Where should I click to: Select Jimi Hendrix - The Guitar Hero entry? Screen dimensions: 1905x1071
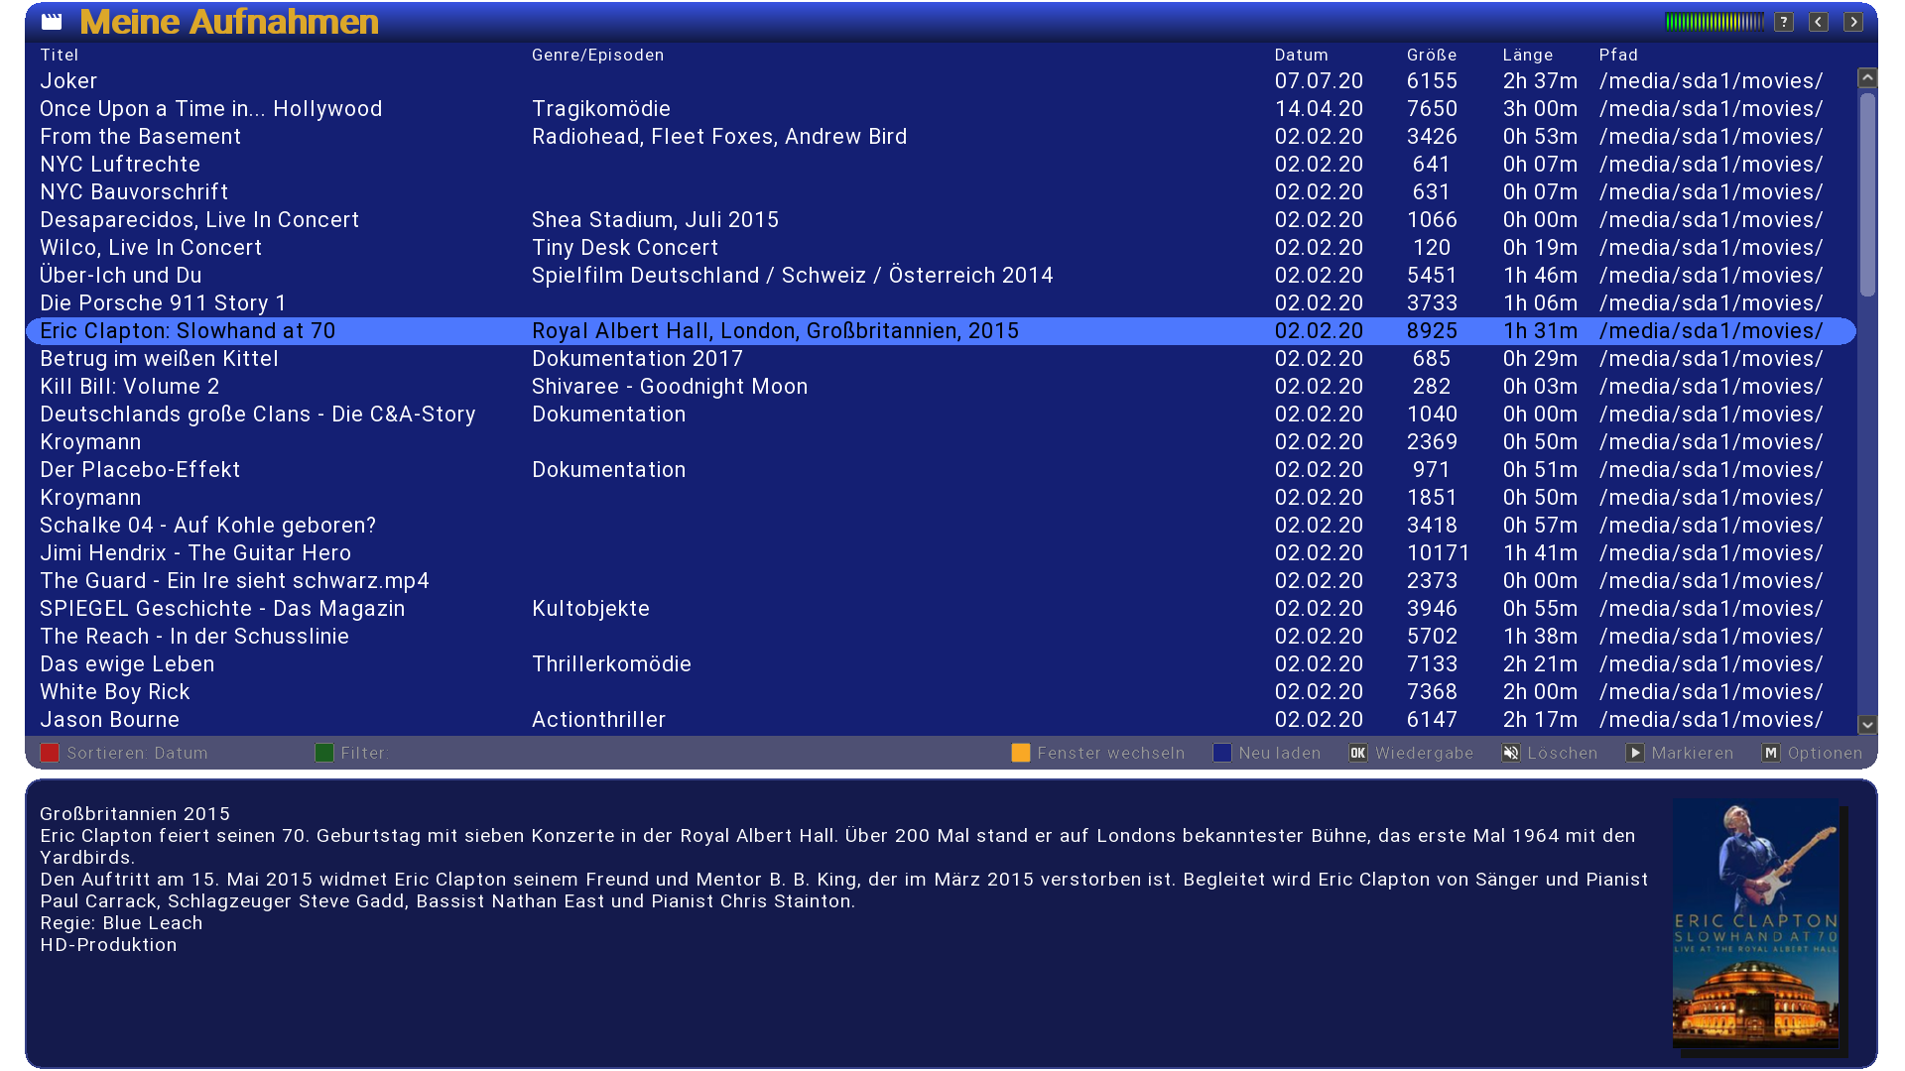tap(195, 553)
